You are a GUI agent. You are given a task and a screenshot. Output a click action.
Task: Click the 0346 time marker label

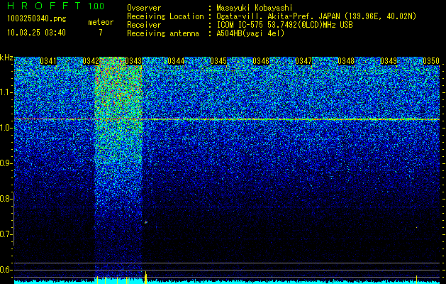pyautogui.click(x=261, y=61)
